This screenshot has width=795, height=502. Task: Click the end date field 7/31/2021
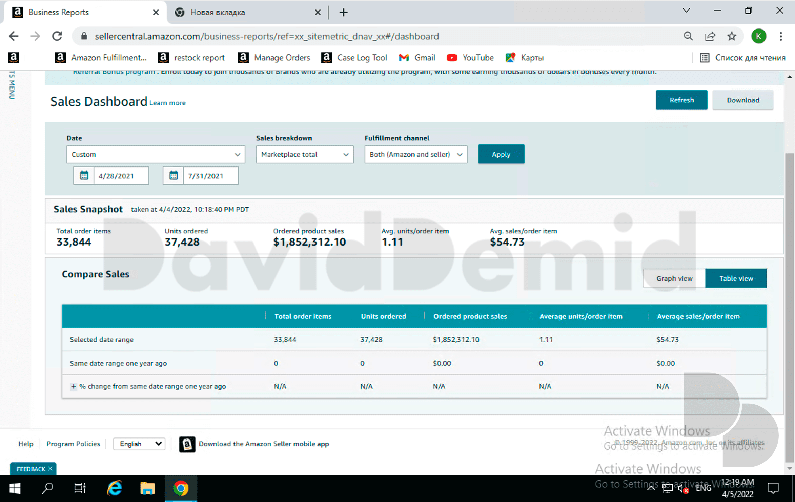pyautogui.click(x=210, y=176)
